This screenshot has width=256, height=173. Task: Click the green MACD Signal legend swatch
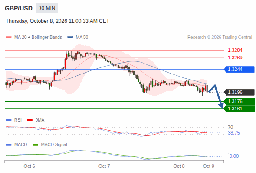(35, 145)
